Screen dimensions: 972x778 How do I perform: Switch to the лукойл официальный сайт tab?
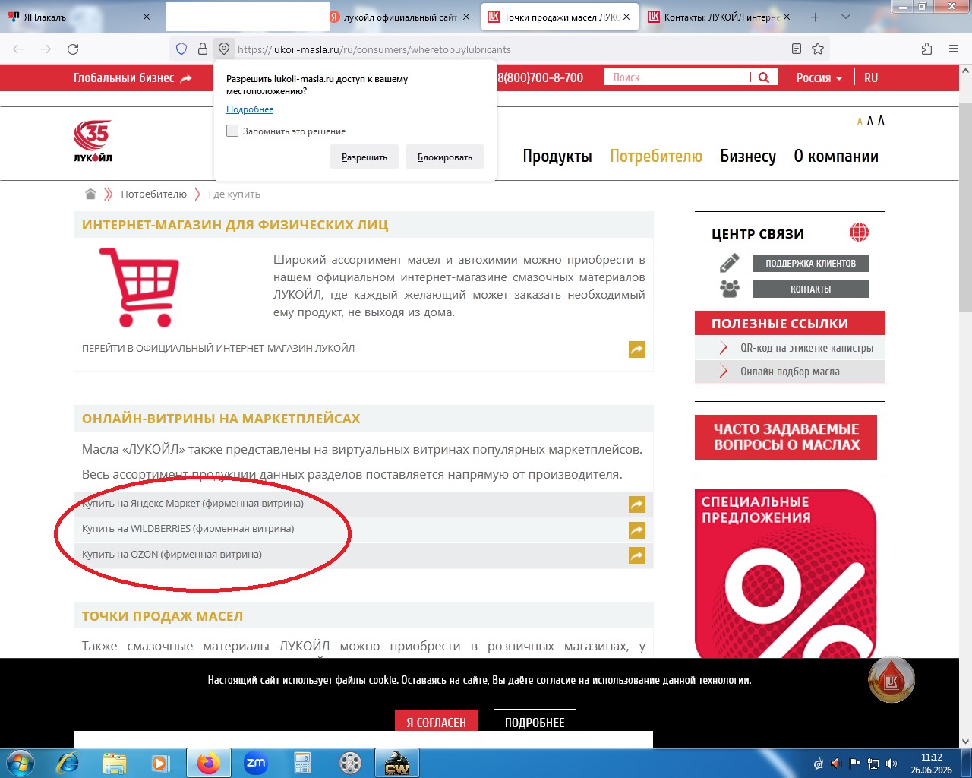pyautogui.click(x=400, y=17)
